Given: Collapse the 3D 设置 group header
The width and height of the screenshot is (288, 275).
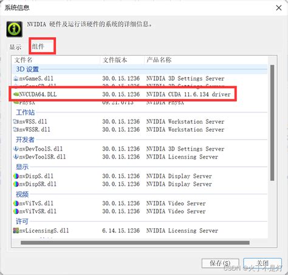Looking at the screenshot, I should 27,69.
